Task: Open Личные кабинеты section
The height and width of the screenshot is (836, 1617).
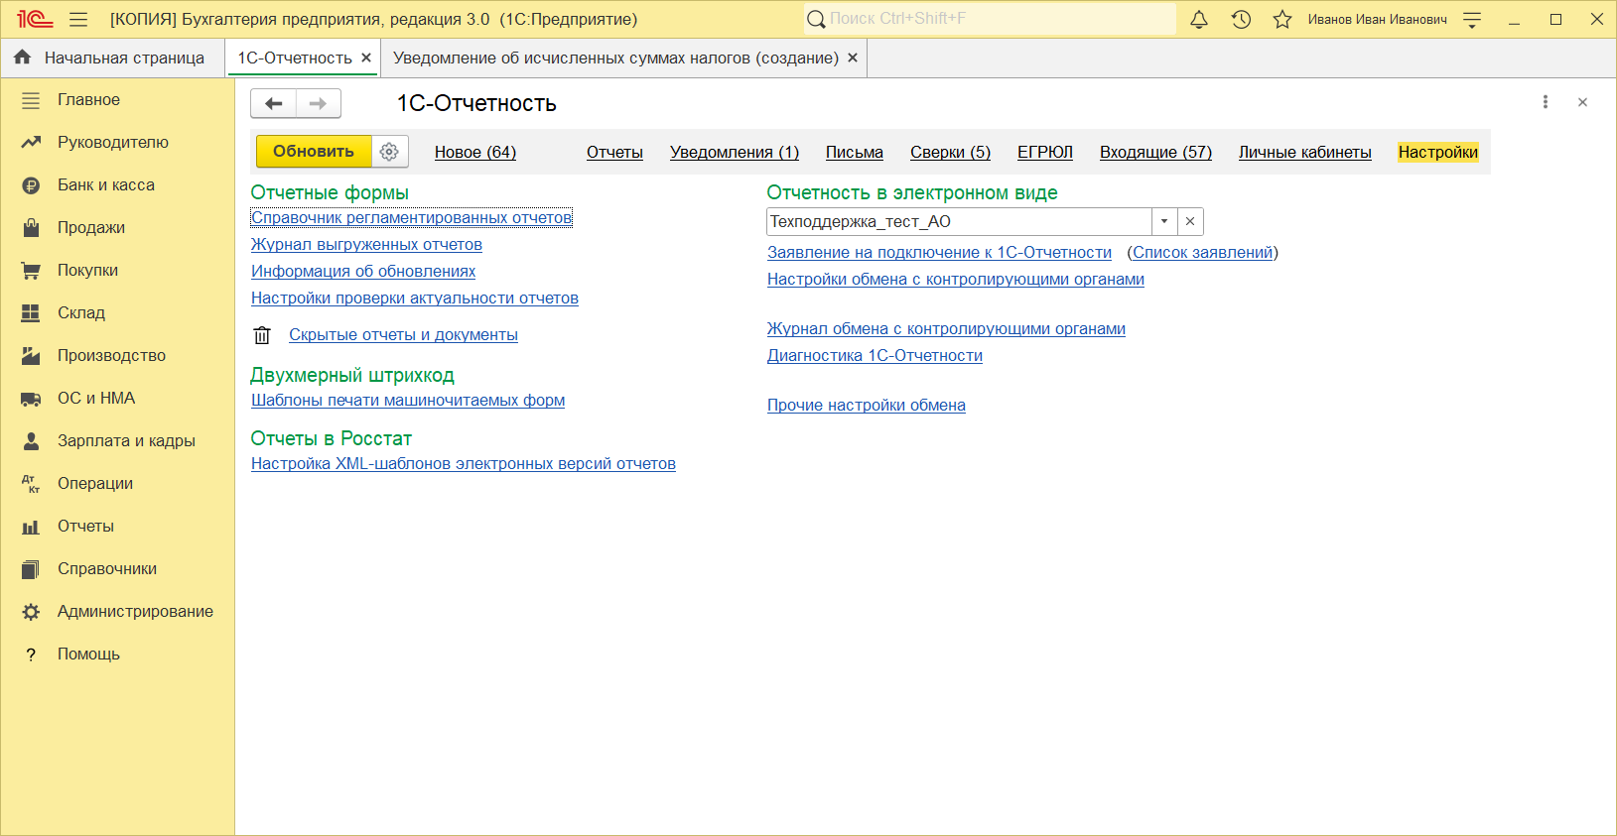Action: click(1305, 153)
